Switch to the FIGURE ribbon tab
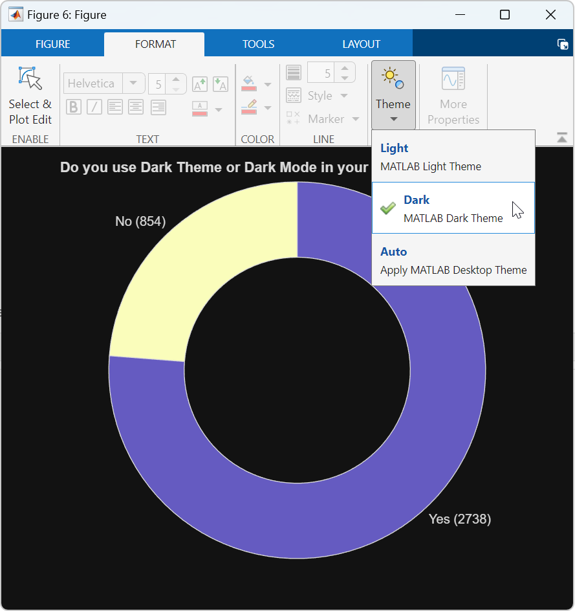Viewport: 575px width, 611px height. [x=53, y=44]
